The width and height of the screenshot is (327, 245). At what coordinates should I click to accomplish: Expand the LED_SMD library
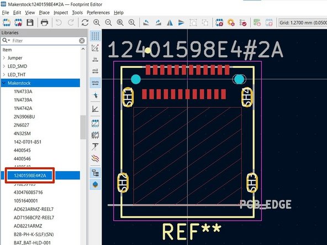[x=4, y=66]
